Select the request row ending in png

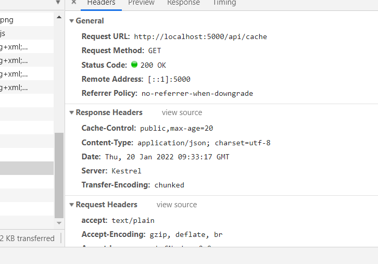[x=27, y=20]
